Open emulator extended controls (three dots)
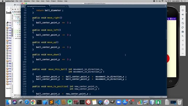The width and height of the screenshot is (188, 106). [x=183, y=53]
